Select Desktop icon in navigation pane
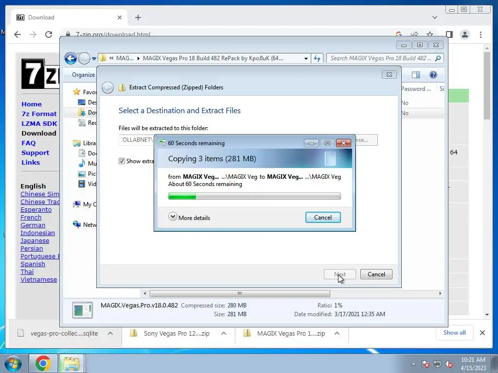This screenshot has height=373, width=498. coord(82,102)
